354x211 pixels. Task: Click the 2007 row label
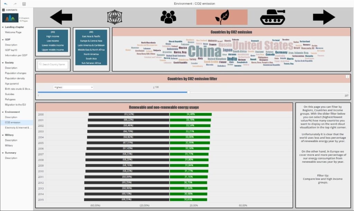pos(41,154)
